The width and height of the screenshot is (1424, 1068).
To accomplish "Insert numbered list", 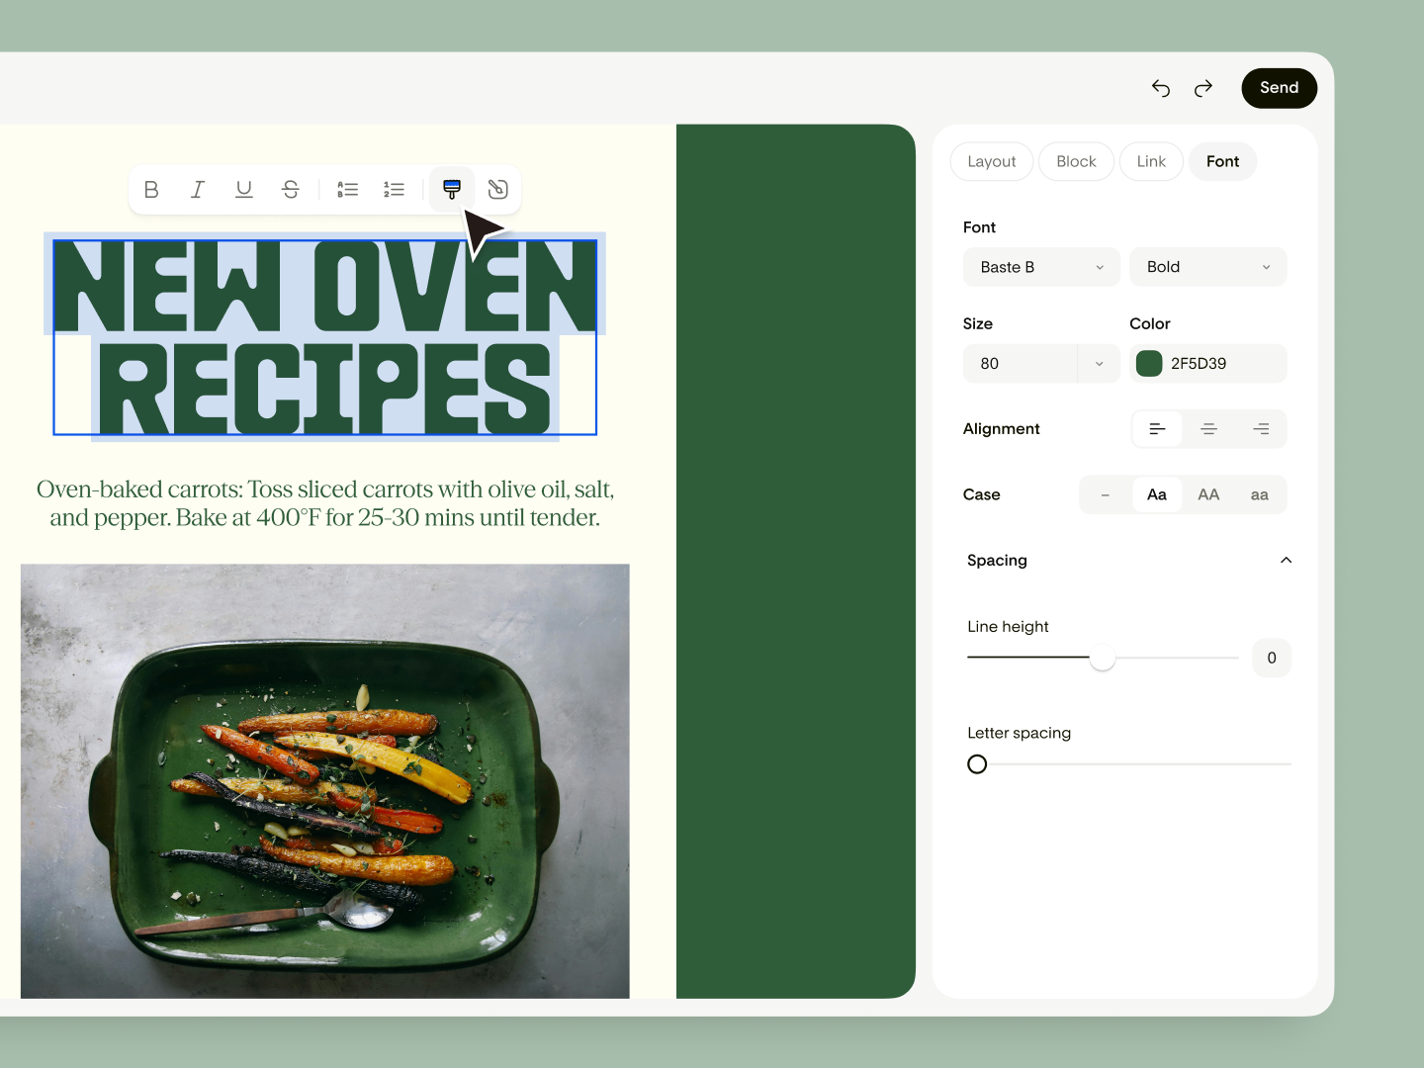I will [x=394, y=189].
